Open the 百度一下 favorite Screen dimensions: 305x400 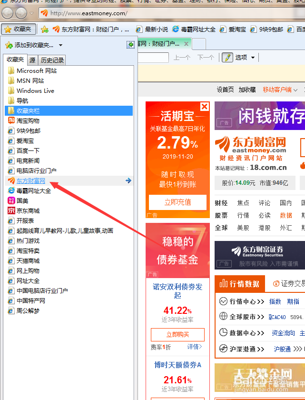coord(69,150)
